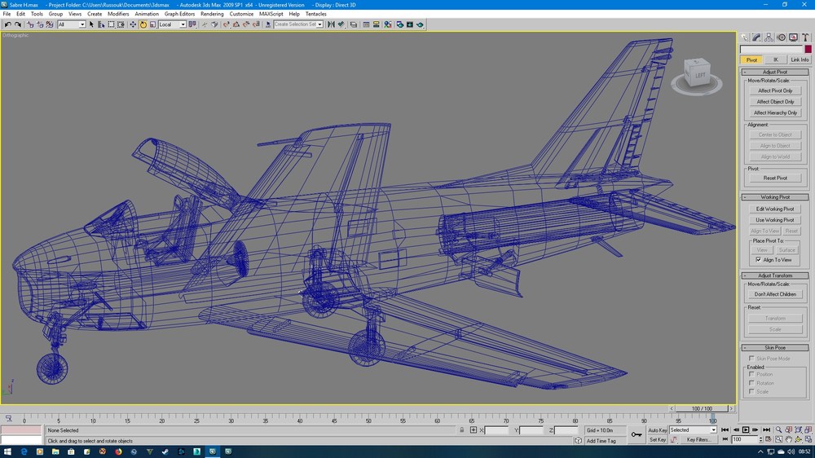Click the object color swatch
The width and height of the screenshot is (815, 458).
[x=808, y=50]
